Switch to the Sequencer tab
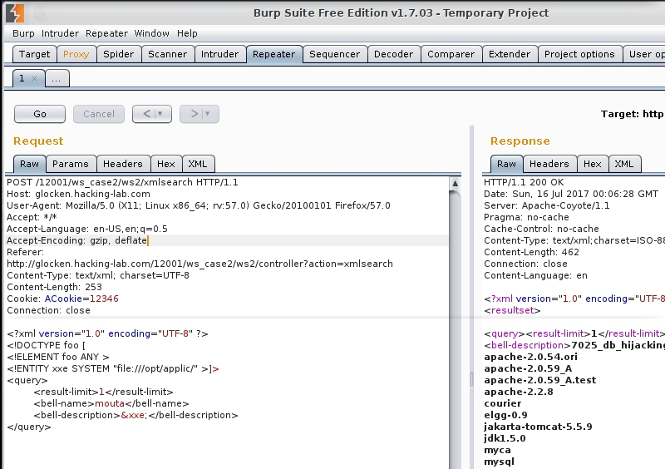The image size is (665, 469). tap(335, 54)
